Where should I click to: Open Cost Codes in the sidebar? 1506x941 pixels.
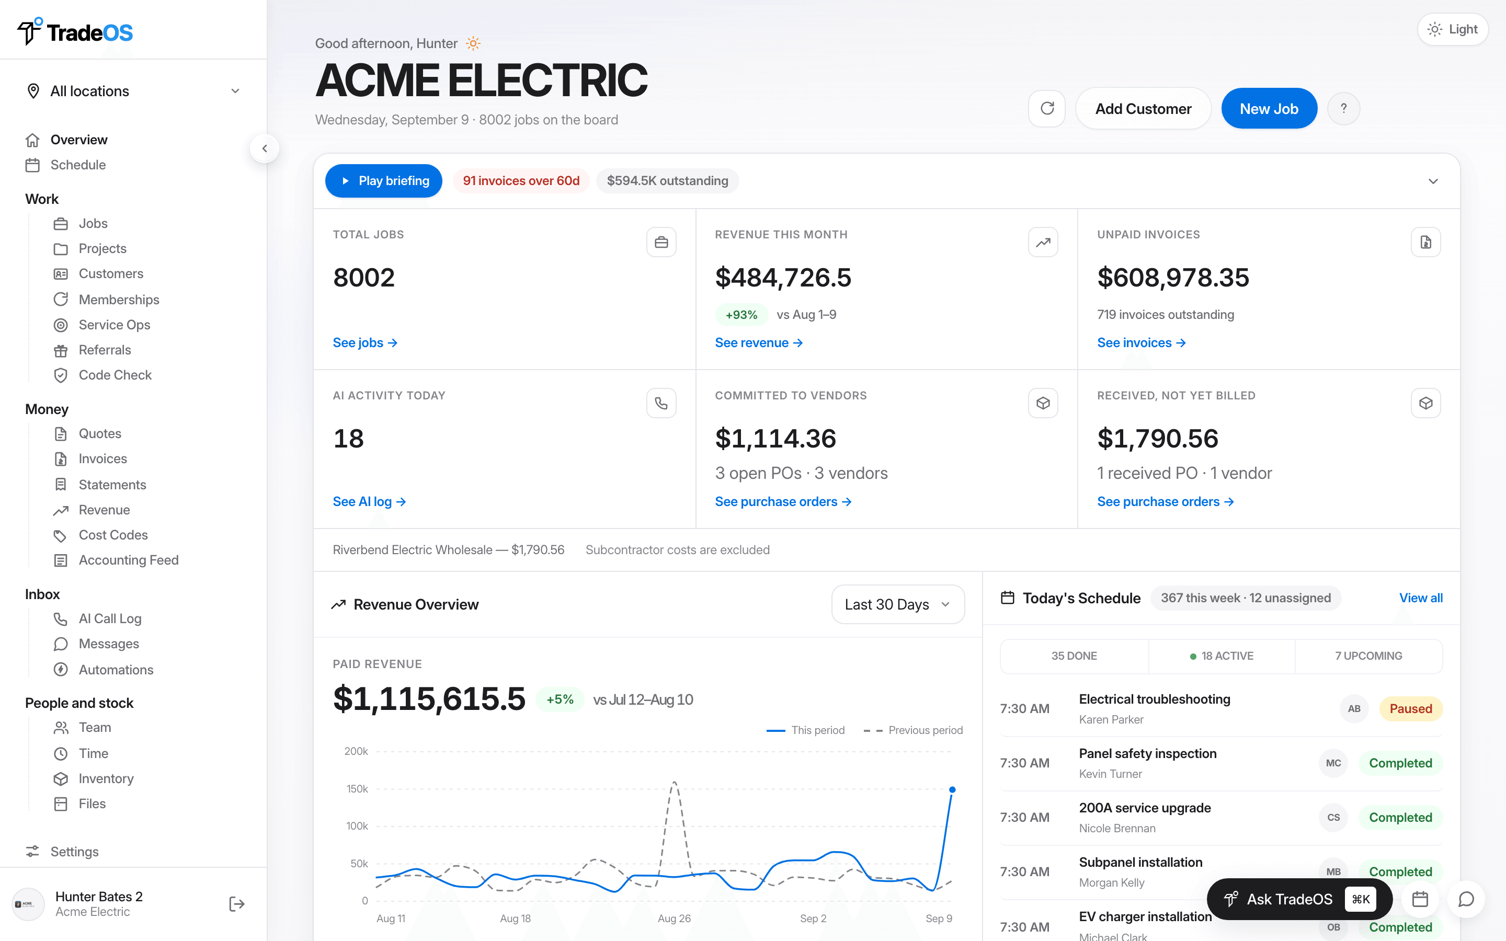pyautogui.click(x=100, y=535)
